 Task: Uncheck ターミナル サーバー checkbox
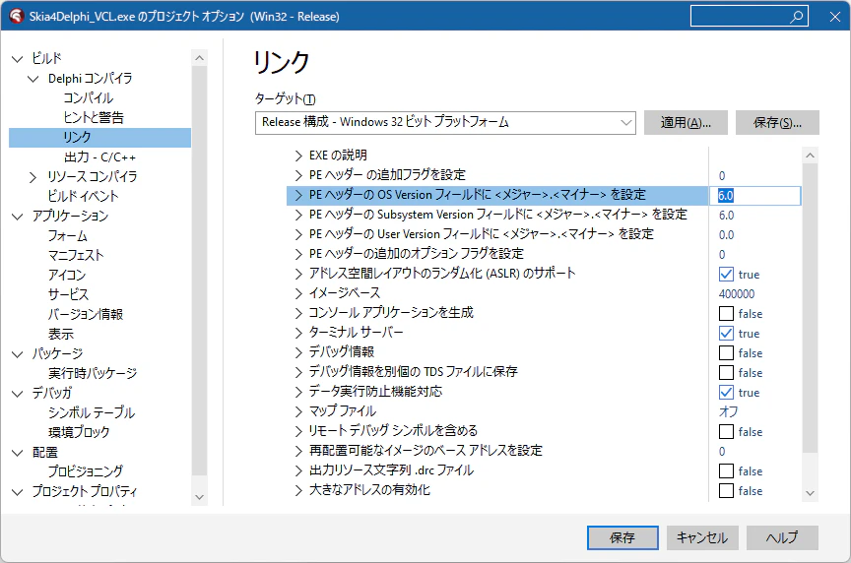(726, 333)
